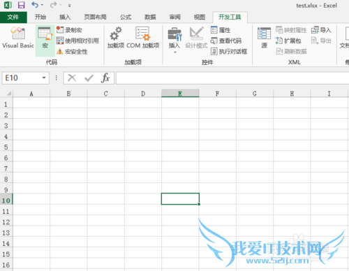Select the Developer (开发工具) tab
The height and width of the screenshot is (271, 349).
pyautogui.click(x=230, y=17)
